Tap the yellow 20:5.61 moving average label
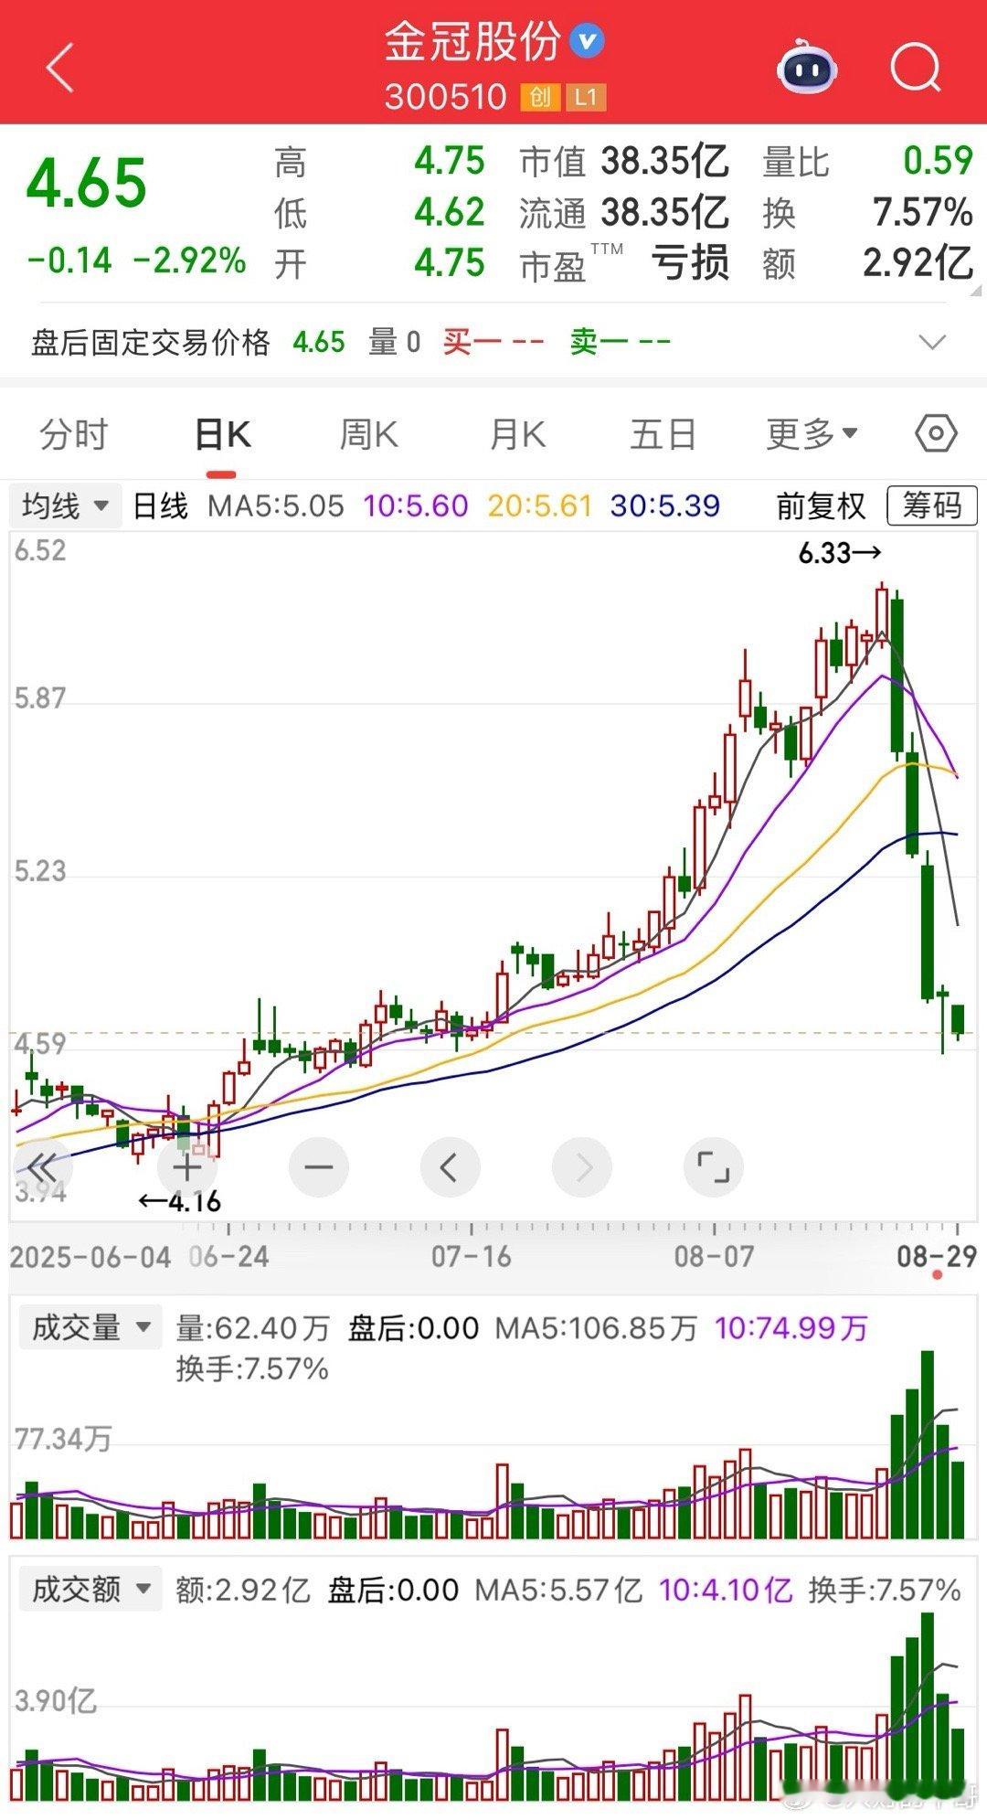Screen dimensions: 987x1820 pos(540,506)
